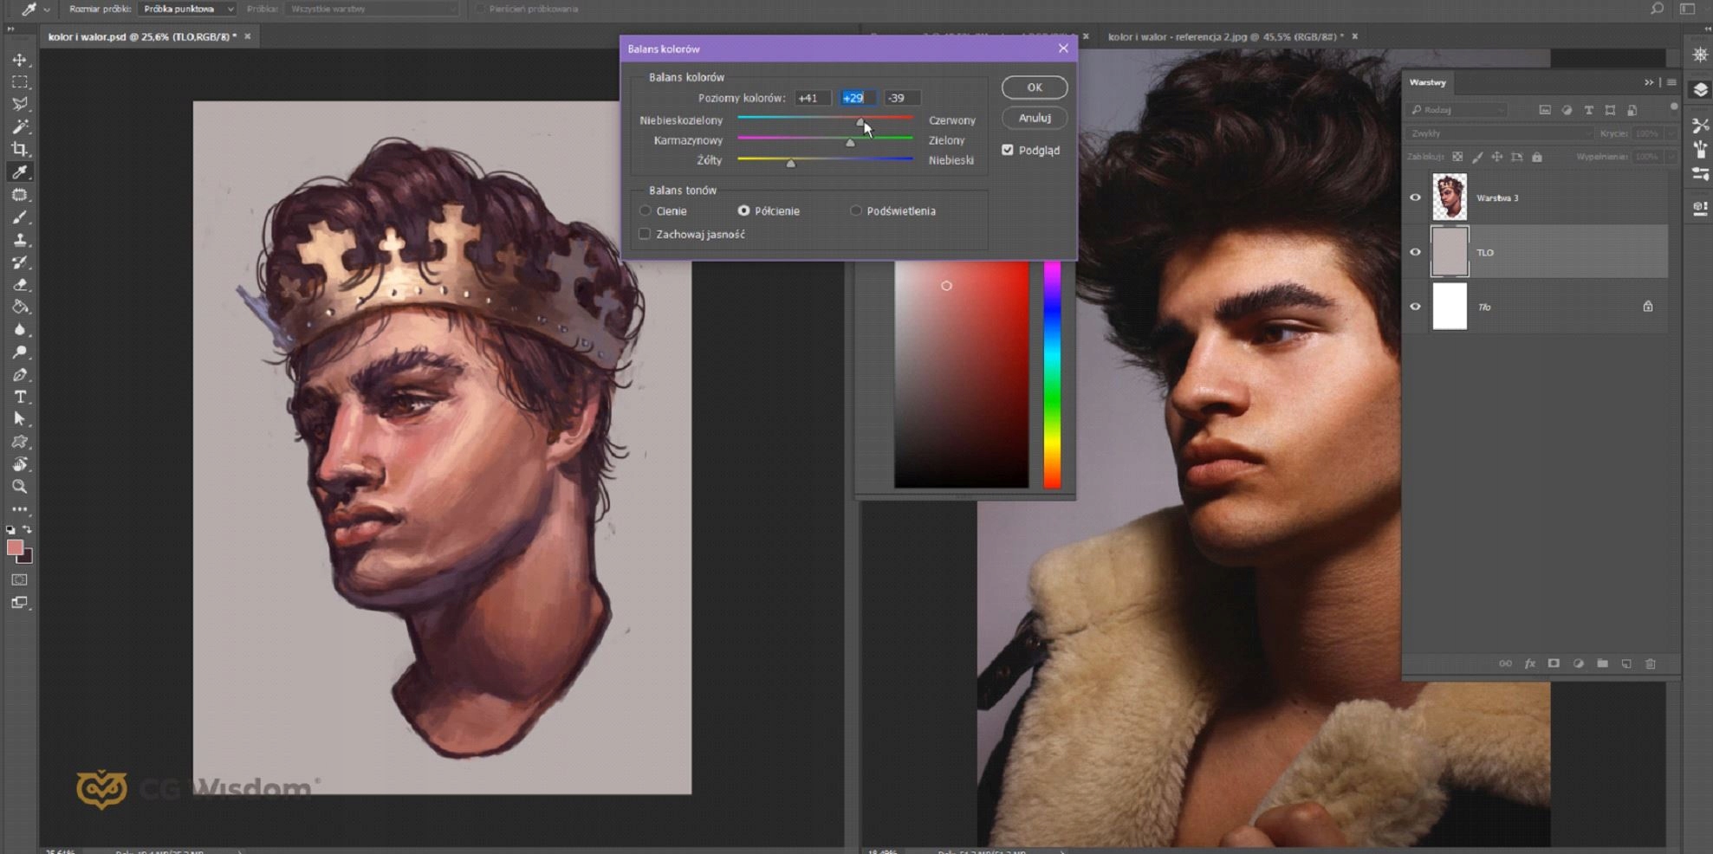Viewport: 1713px width, 854px height.
Task: Click the delete layer trash icon
Action: point(1650,663)
